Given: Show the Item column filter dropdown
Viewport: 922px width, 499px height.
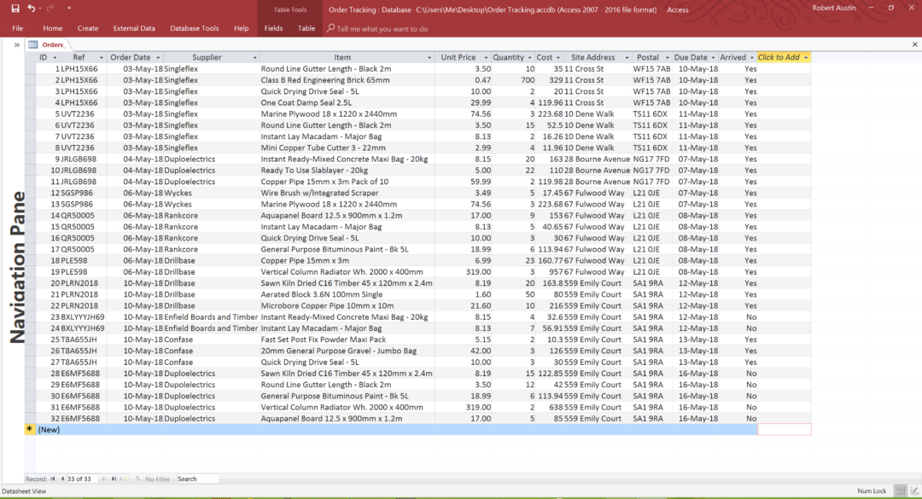Looking at the screenshot, I should click(x=429, y=58).
